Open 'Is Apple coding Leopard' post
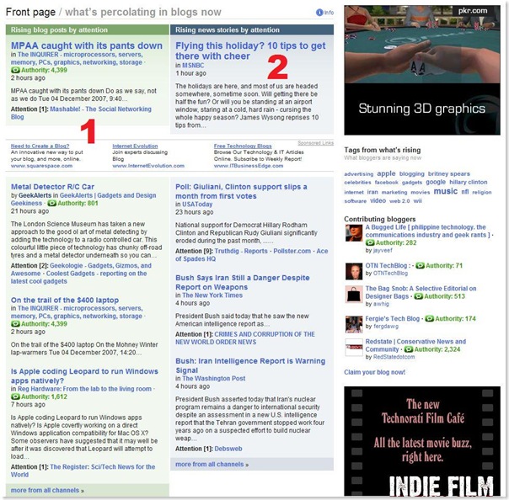This screenshot has height=500, width=509. click(x=84, y=375)
